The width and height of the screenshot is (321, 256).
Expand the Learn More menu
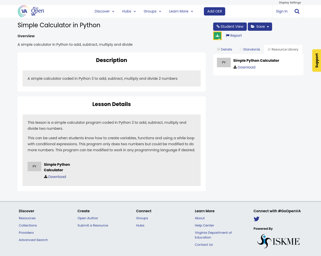click(181, 11)
